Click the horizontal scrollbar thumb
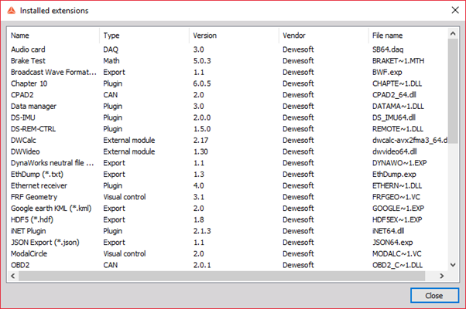Viewport: 466px width, 309px height. pyautogui.click(x=221, y=276)
